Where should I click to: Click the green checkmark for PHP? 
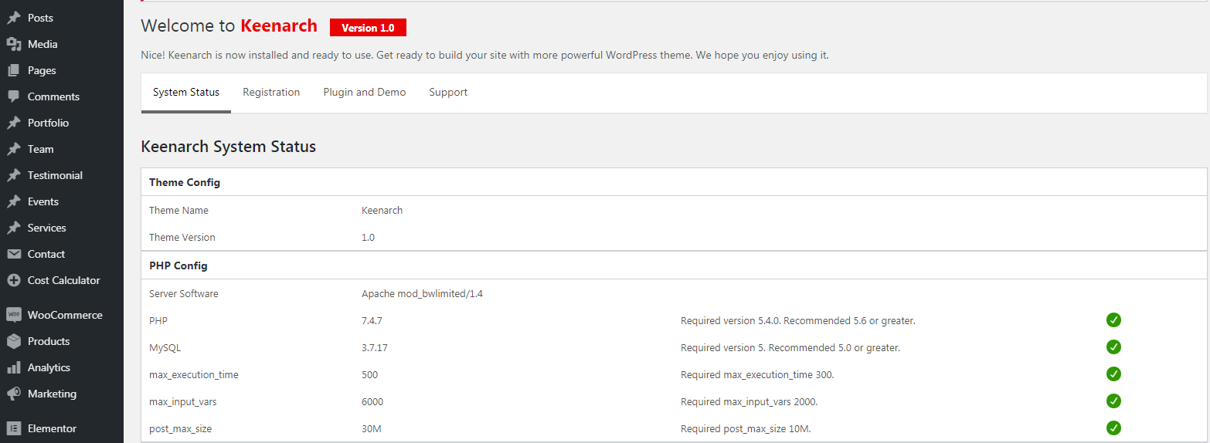pos(1113,320)
